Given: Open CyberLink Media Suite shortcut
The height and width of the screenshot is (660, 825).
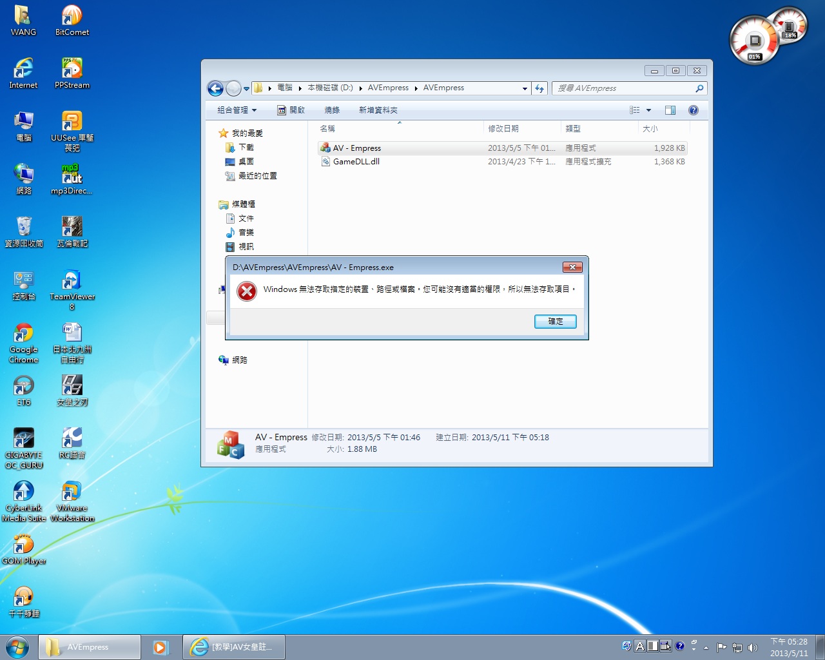Looking at the screenshot, I should (x=23, y=501).
